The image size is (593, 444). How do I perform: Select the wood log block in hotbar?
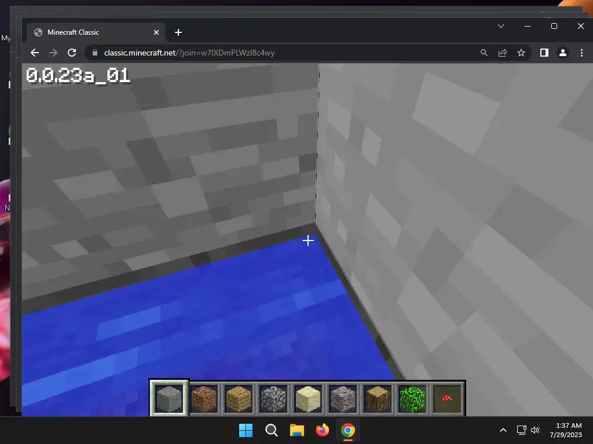[x=378, y=399]
